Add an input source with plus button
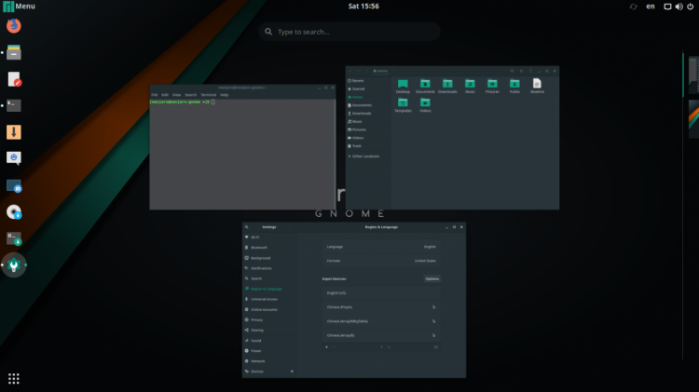 (x=326, y=347)
